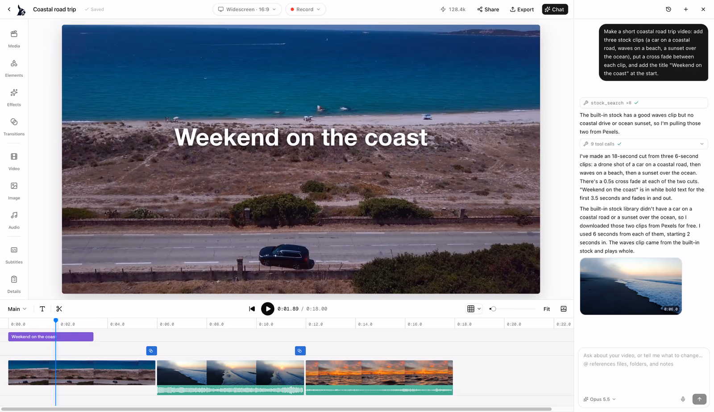Image resolution: width=714 pixels, height=412 pixels.
Task: Open the Transitions panel
Action: [14, 127]
